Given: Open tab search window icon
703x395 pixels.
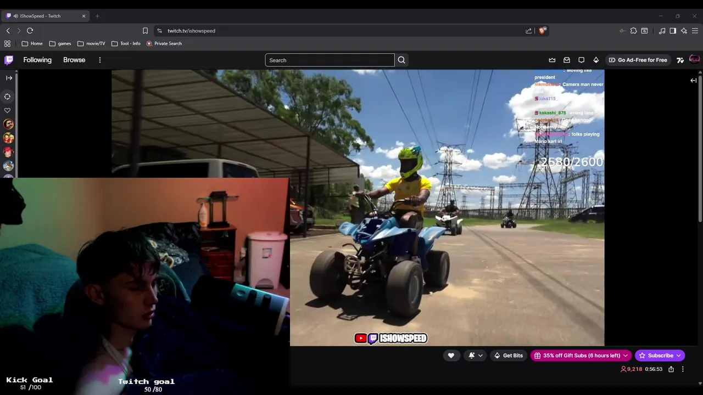Looking at the screenshot, I should (644, 31).
